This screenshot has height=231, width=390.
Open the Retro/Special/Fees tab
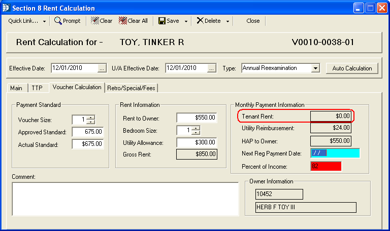(131, 88)
